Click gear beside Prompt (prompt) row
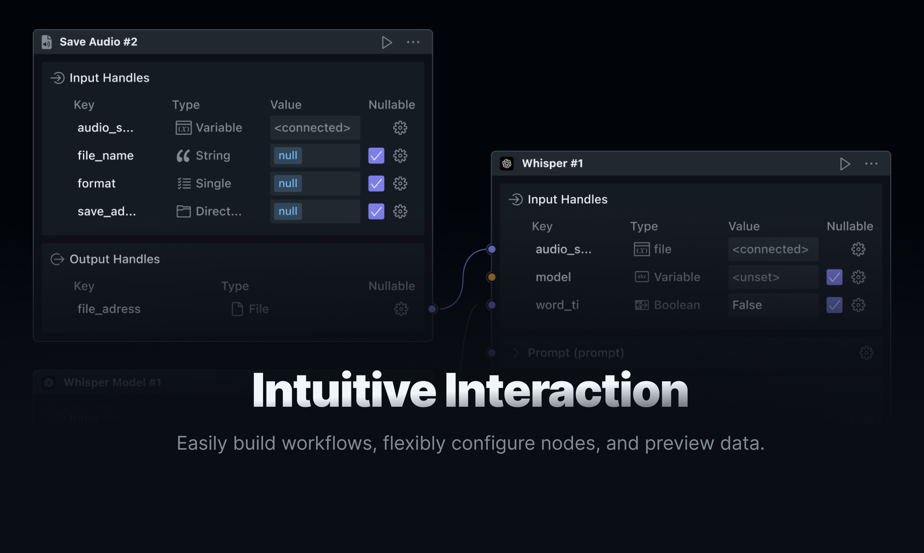924x553 pixels. (x=866, y=353)
